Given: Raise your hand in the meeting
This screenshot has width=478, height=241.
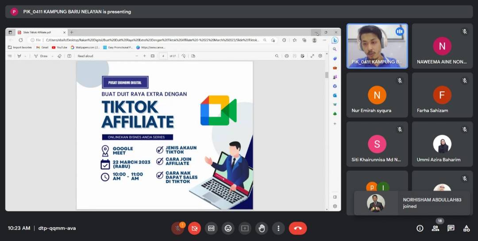Looking at the screenshot, I should pos(262,228).
